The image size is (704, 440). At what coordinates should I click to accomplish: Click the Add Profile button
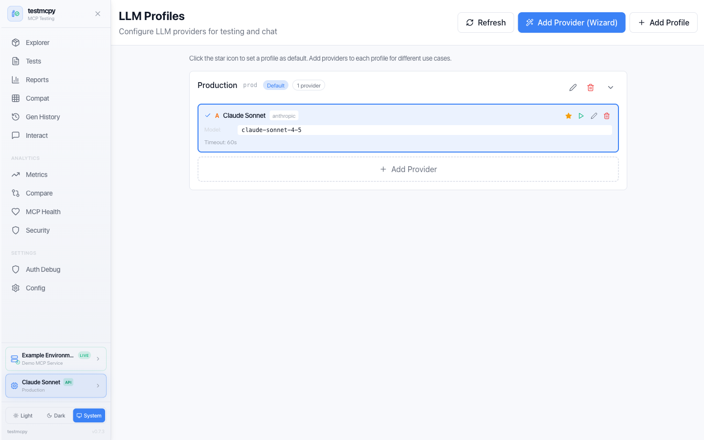click(663, 22)
